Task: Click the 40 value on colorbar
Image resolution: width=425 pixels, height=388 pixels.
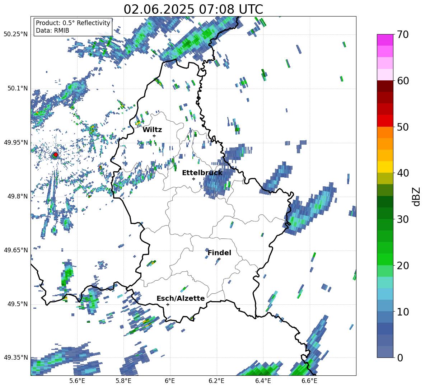Action: coord(402,173)
